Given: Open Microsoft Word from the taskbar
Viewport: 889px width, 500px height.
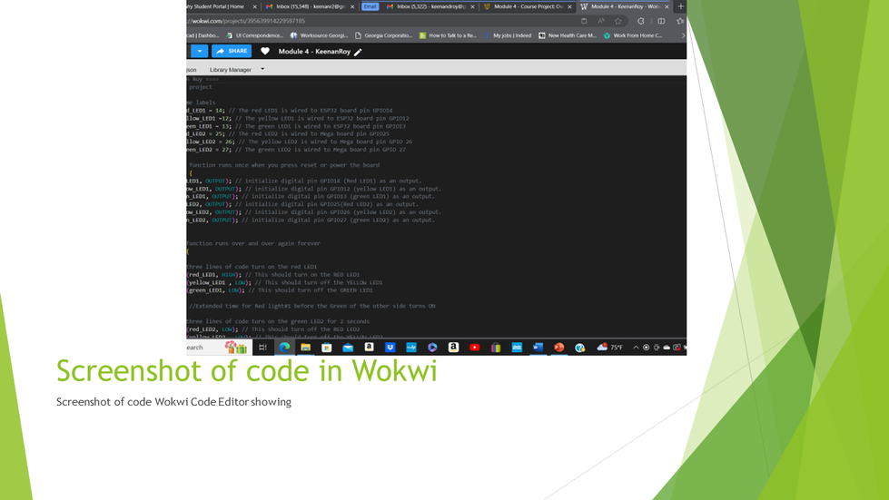Looking at the screenshot, I should (538, 348).
